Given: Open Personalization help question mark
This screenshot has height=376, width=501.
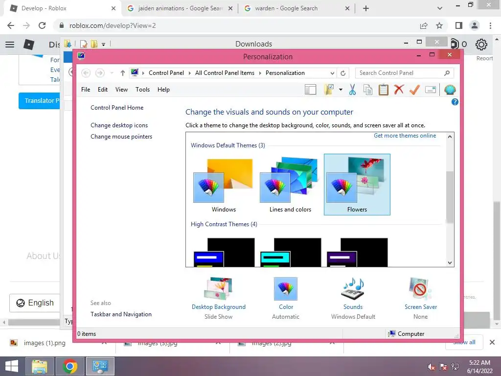Looking at the screenshot, I should coord(455,102).
